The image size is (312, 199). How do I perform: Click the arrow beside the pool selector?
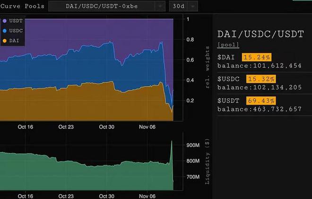coord(161,6)
